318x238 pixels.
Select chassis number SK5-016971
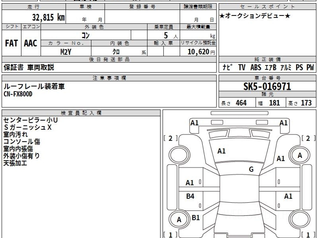click(x=267, y=86)
